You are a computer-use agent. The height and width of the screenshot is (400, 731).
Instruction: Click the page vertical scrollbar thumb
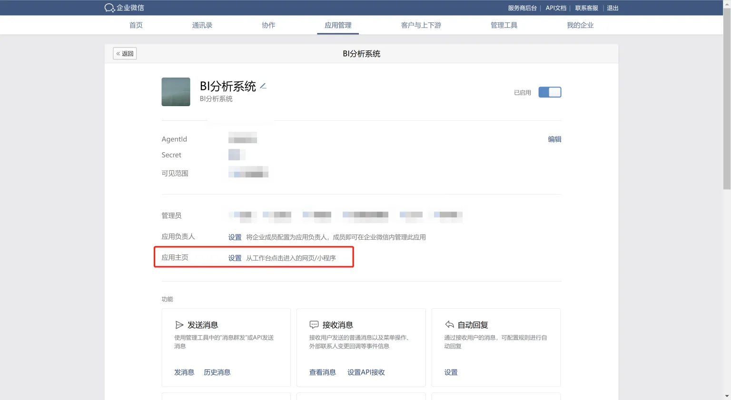727,99
